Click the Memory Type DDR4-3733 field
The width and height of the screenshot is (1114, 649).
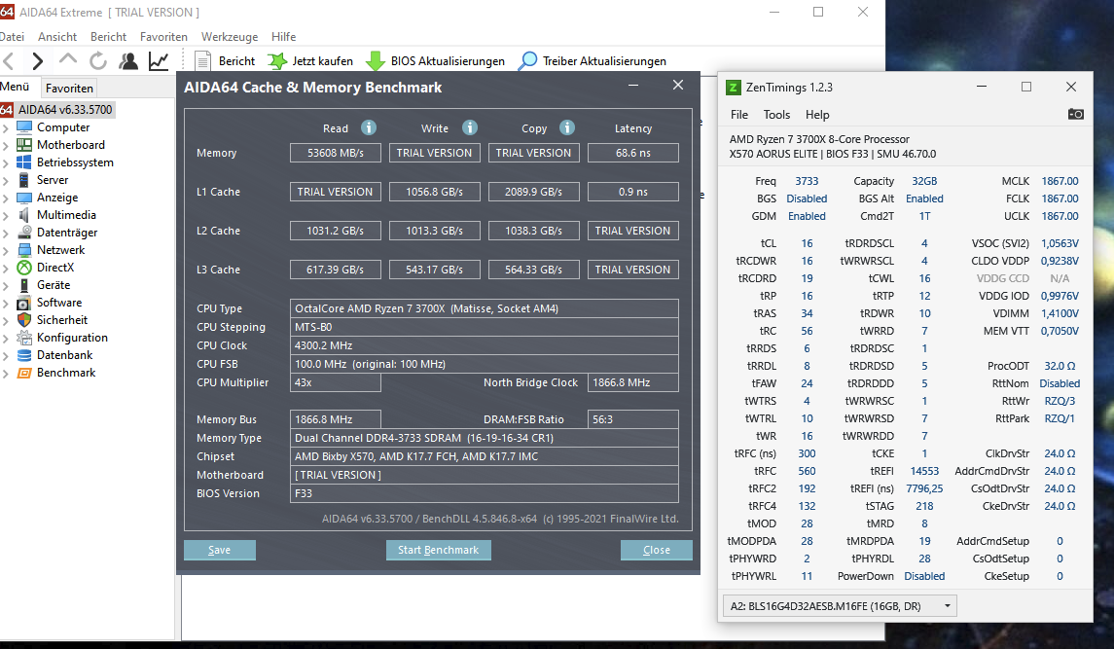(484, 438)
